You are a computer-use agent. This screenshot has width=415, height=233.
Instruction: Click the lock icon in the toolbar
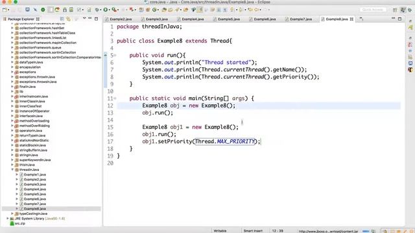tap(65, 10)
